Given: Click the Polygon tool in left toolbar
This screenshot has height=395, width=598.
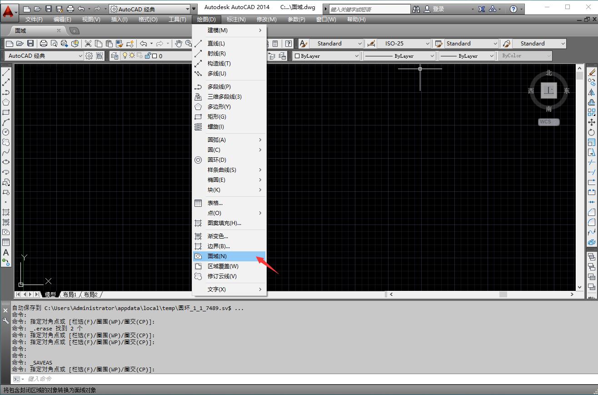Looking at the screenshot, I should [x=6, y=102].
